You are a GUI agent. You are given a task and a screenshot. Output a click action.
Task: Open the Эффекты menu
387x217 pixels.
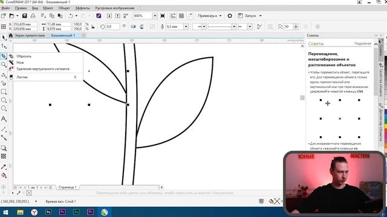click(82, 8)
